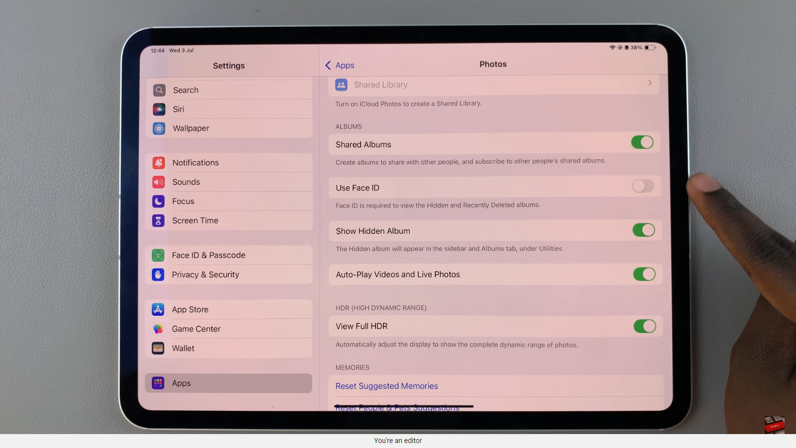
Task: Expand Shared Library row chevron
Action: click(650, 83)
